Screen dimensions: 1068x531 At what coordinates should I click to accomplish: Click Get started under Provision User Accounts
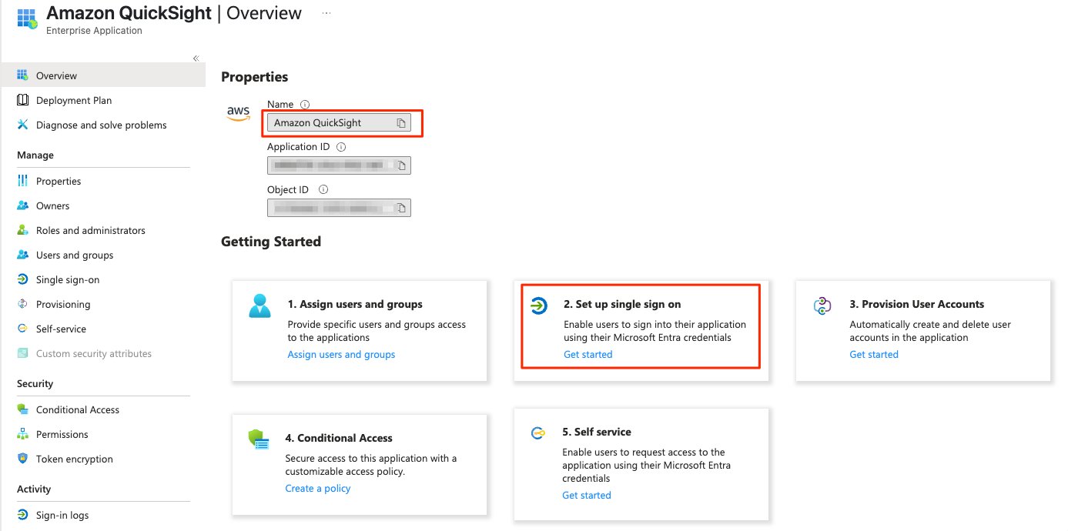tap(874, 355)
